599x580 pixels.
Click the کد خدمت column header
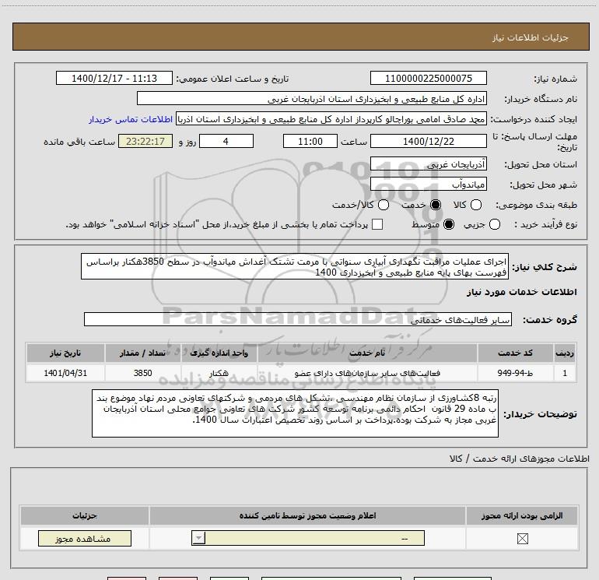point(515,353)
